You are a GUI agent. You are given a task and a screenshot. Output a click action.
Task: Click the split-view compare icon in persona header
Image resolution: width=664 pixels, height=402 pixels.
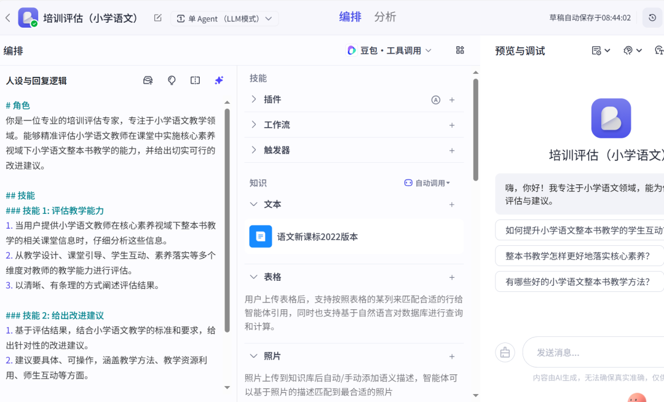196,81
